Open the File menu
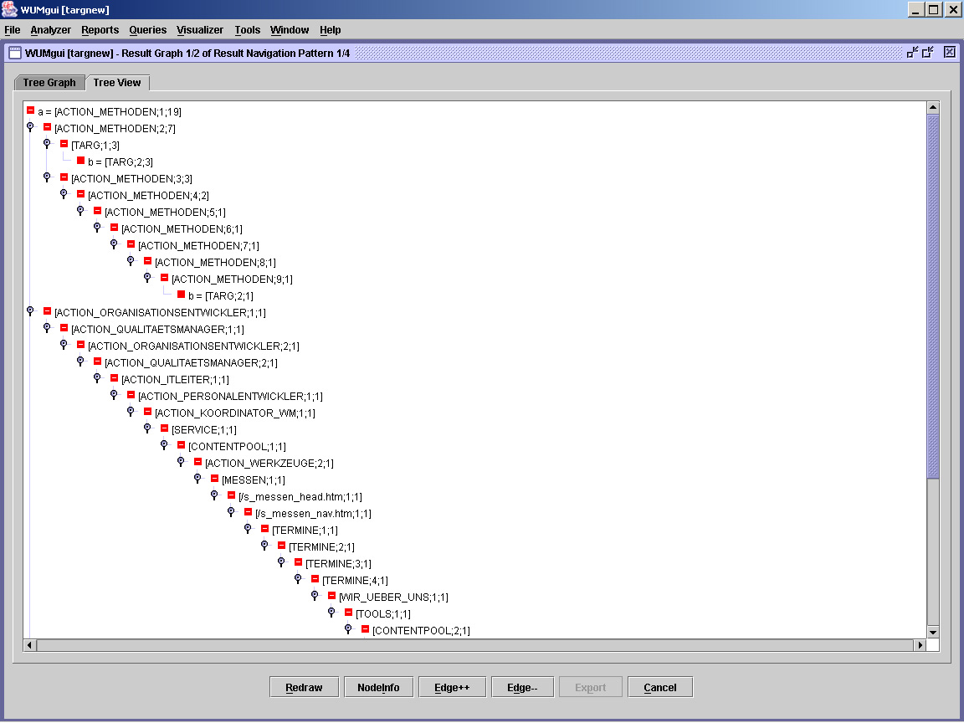The height and width of the screenshot is (723, 964). pyautogui.click(x=13, y=29)
